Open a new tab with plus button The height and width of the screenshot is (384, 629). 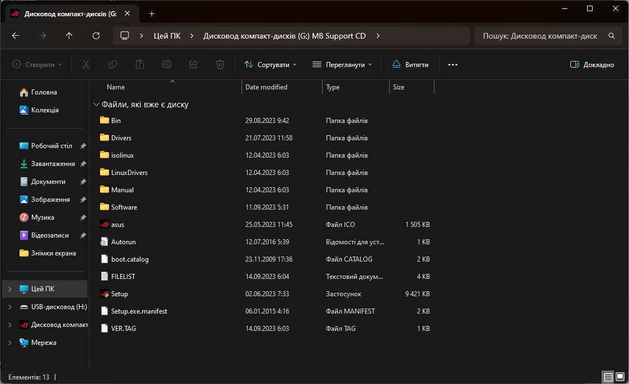pos(152,14)
